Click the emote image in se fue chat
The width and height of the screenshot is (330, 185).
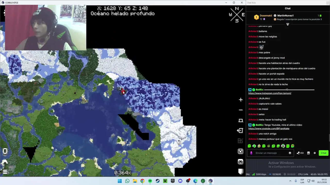click(261, 47)
